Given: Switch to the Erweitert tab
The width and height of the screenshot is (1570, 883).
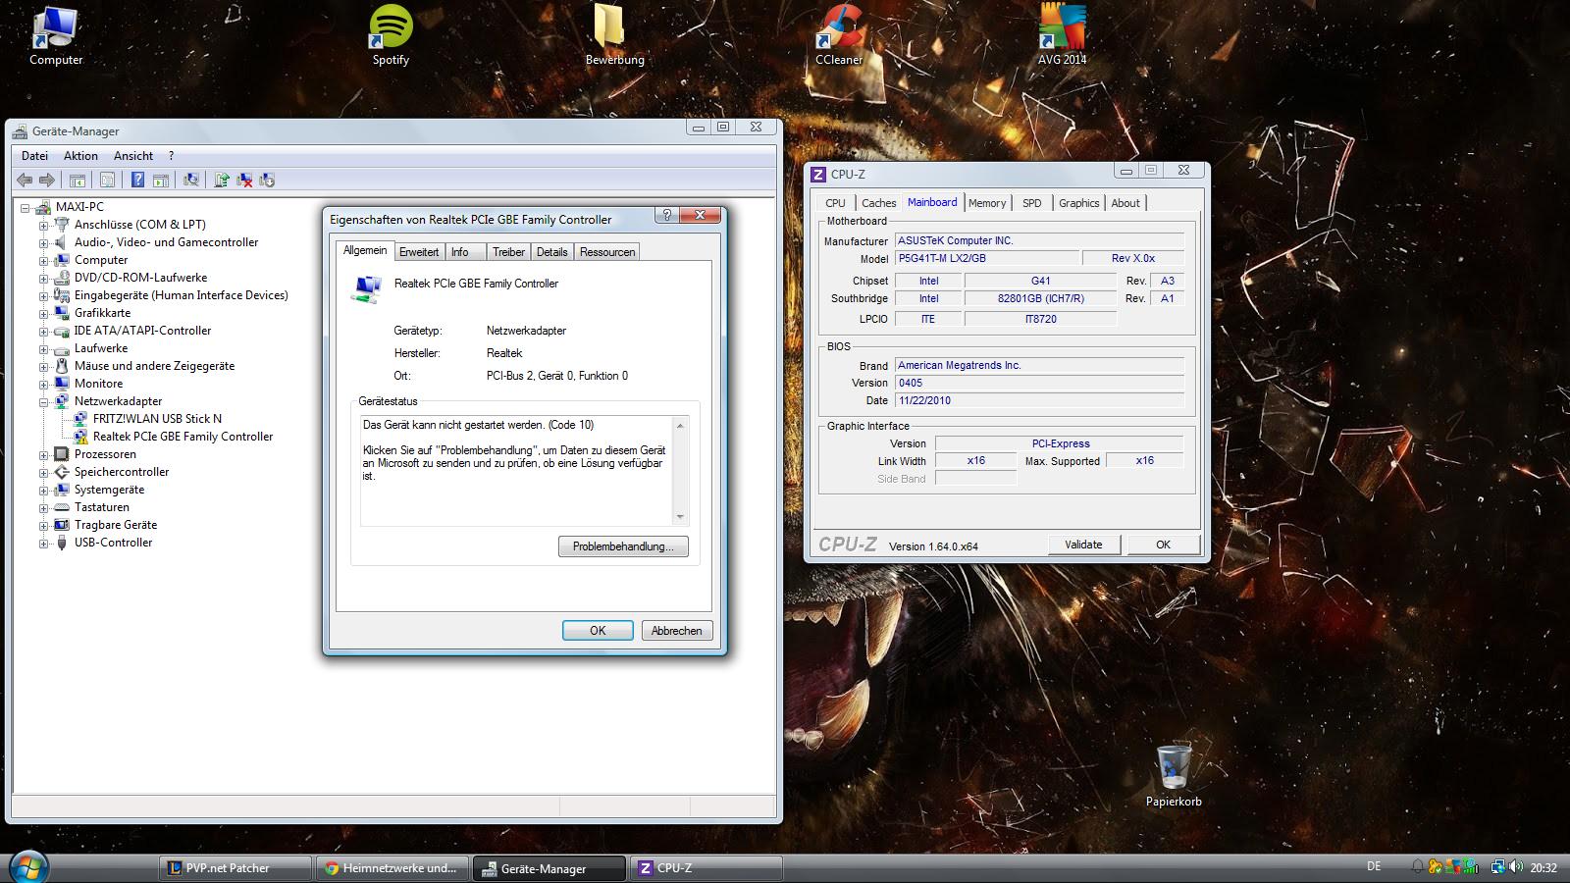Looking at the screenshot, I should [419, 252].
